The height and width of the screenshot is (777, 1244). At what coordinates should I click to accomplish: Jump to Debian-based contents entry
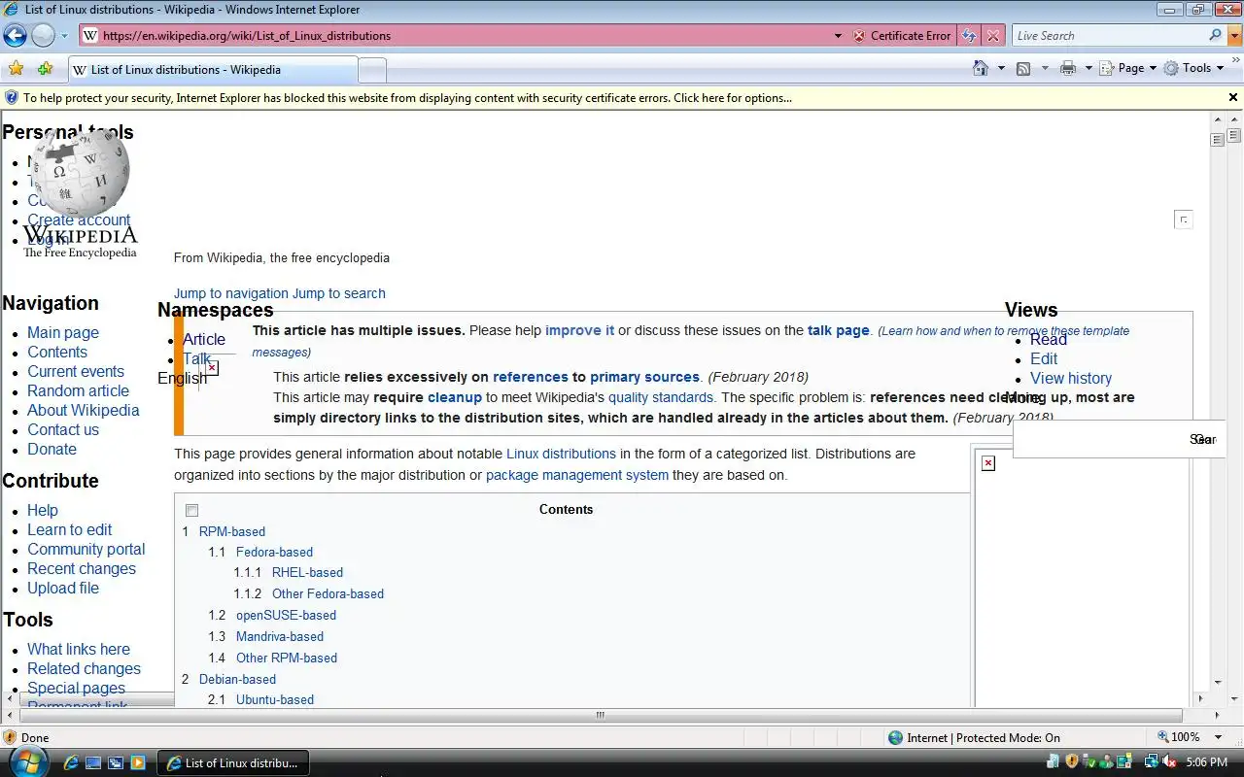pos(237,679)
